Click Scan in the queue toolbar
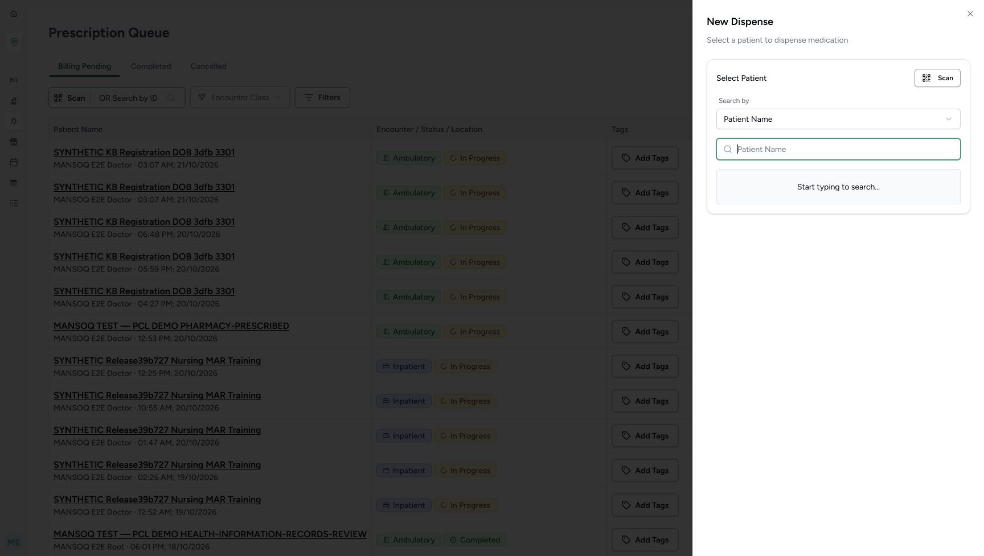This screenshot has height=556, width=984. [69, 98]
